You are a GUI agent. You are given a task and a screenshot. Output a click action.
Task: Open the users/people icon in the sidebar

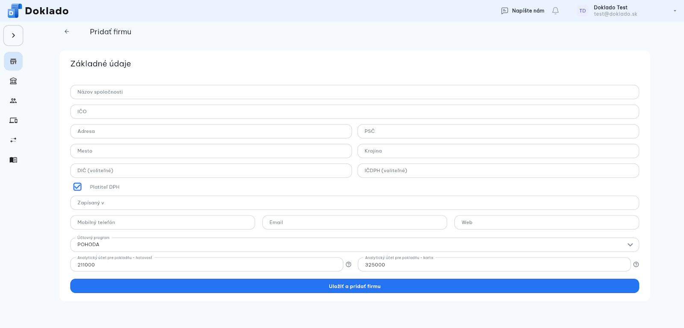tap(13, 101)
